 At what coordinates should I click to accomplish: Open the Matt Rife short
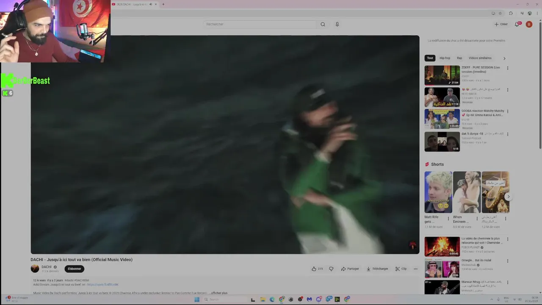(438, 192)
